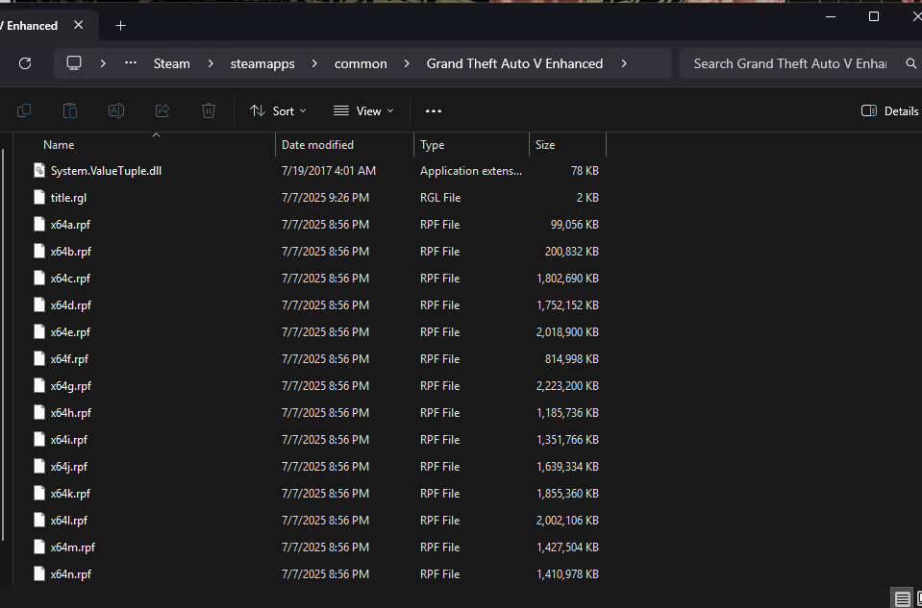Switch to details list view icon
This screenshot has width=922, height=608.
coord(902,598)
